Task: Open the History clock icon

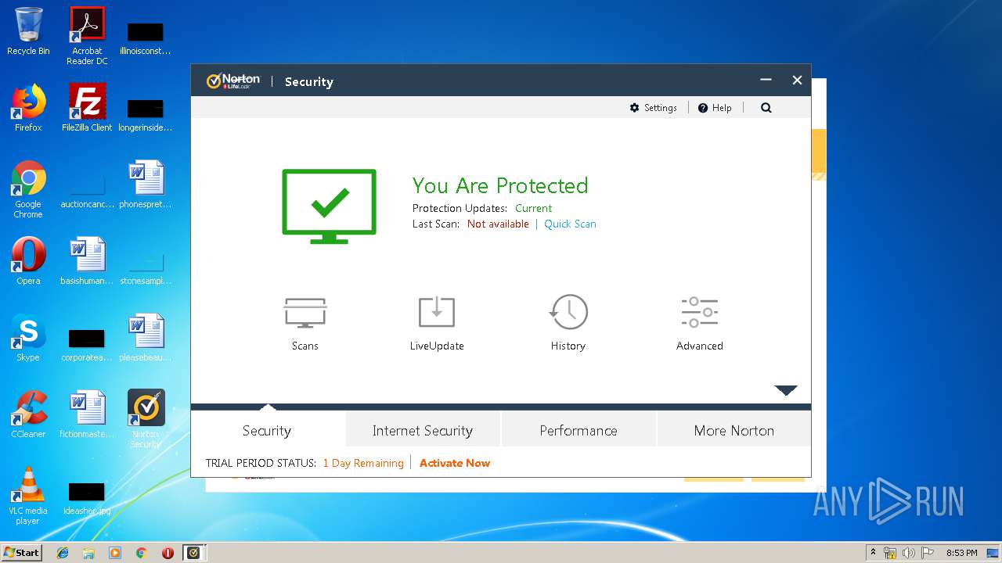Action: 568,312
